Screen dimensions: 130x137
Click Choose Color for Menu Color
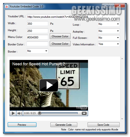[60, 36]
